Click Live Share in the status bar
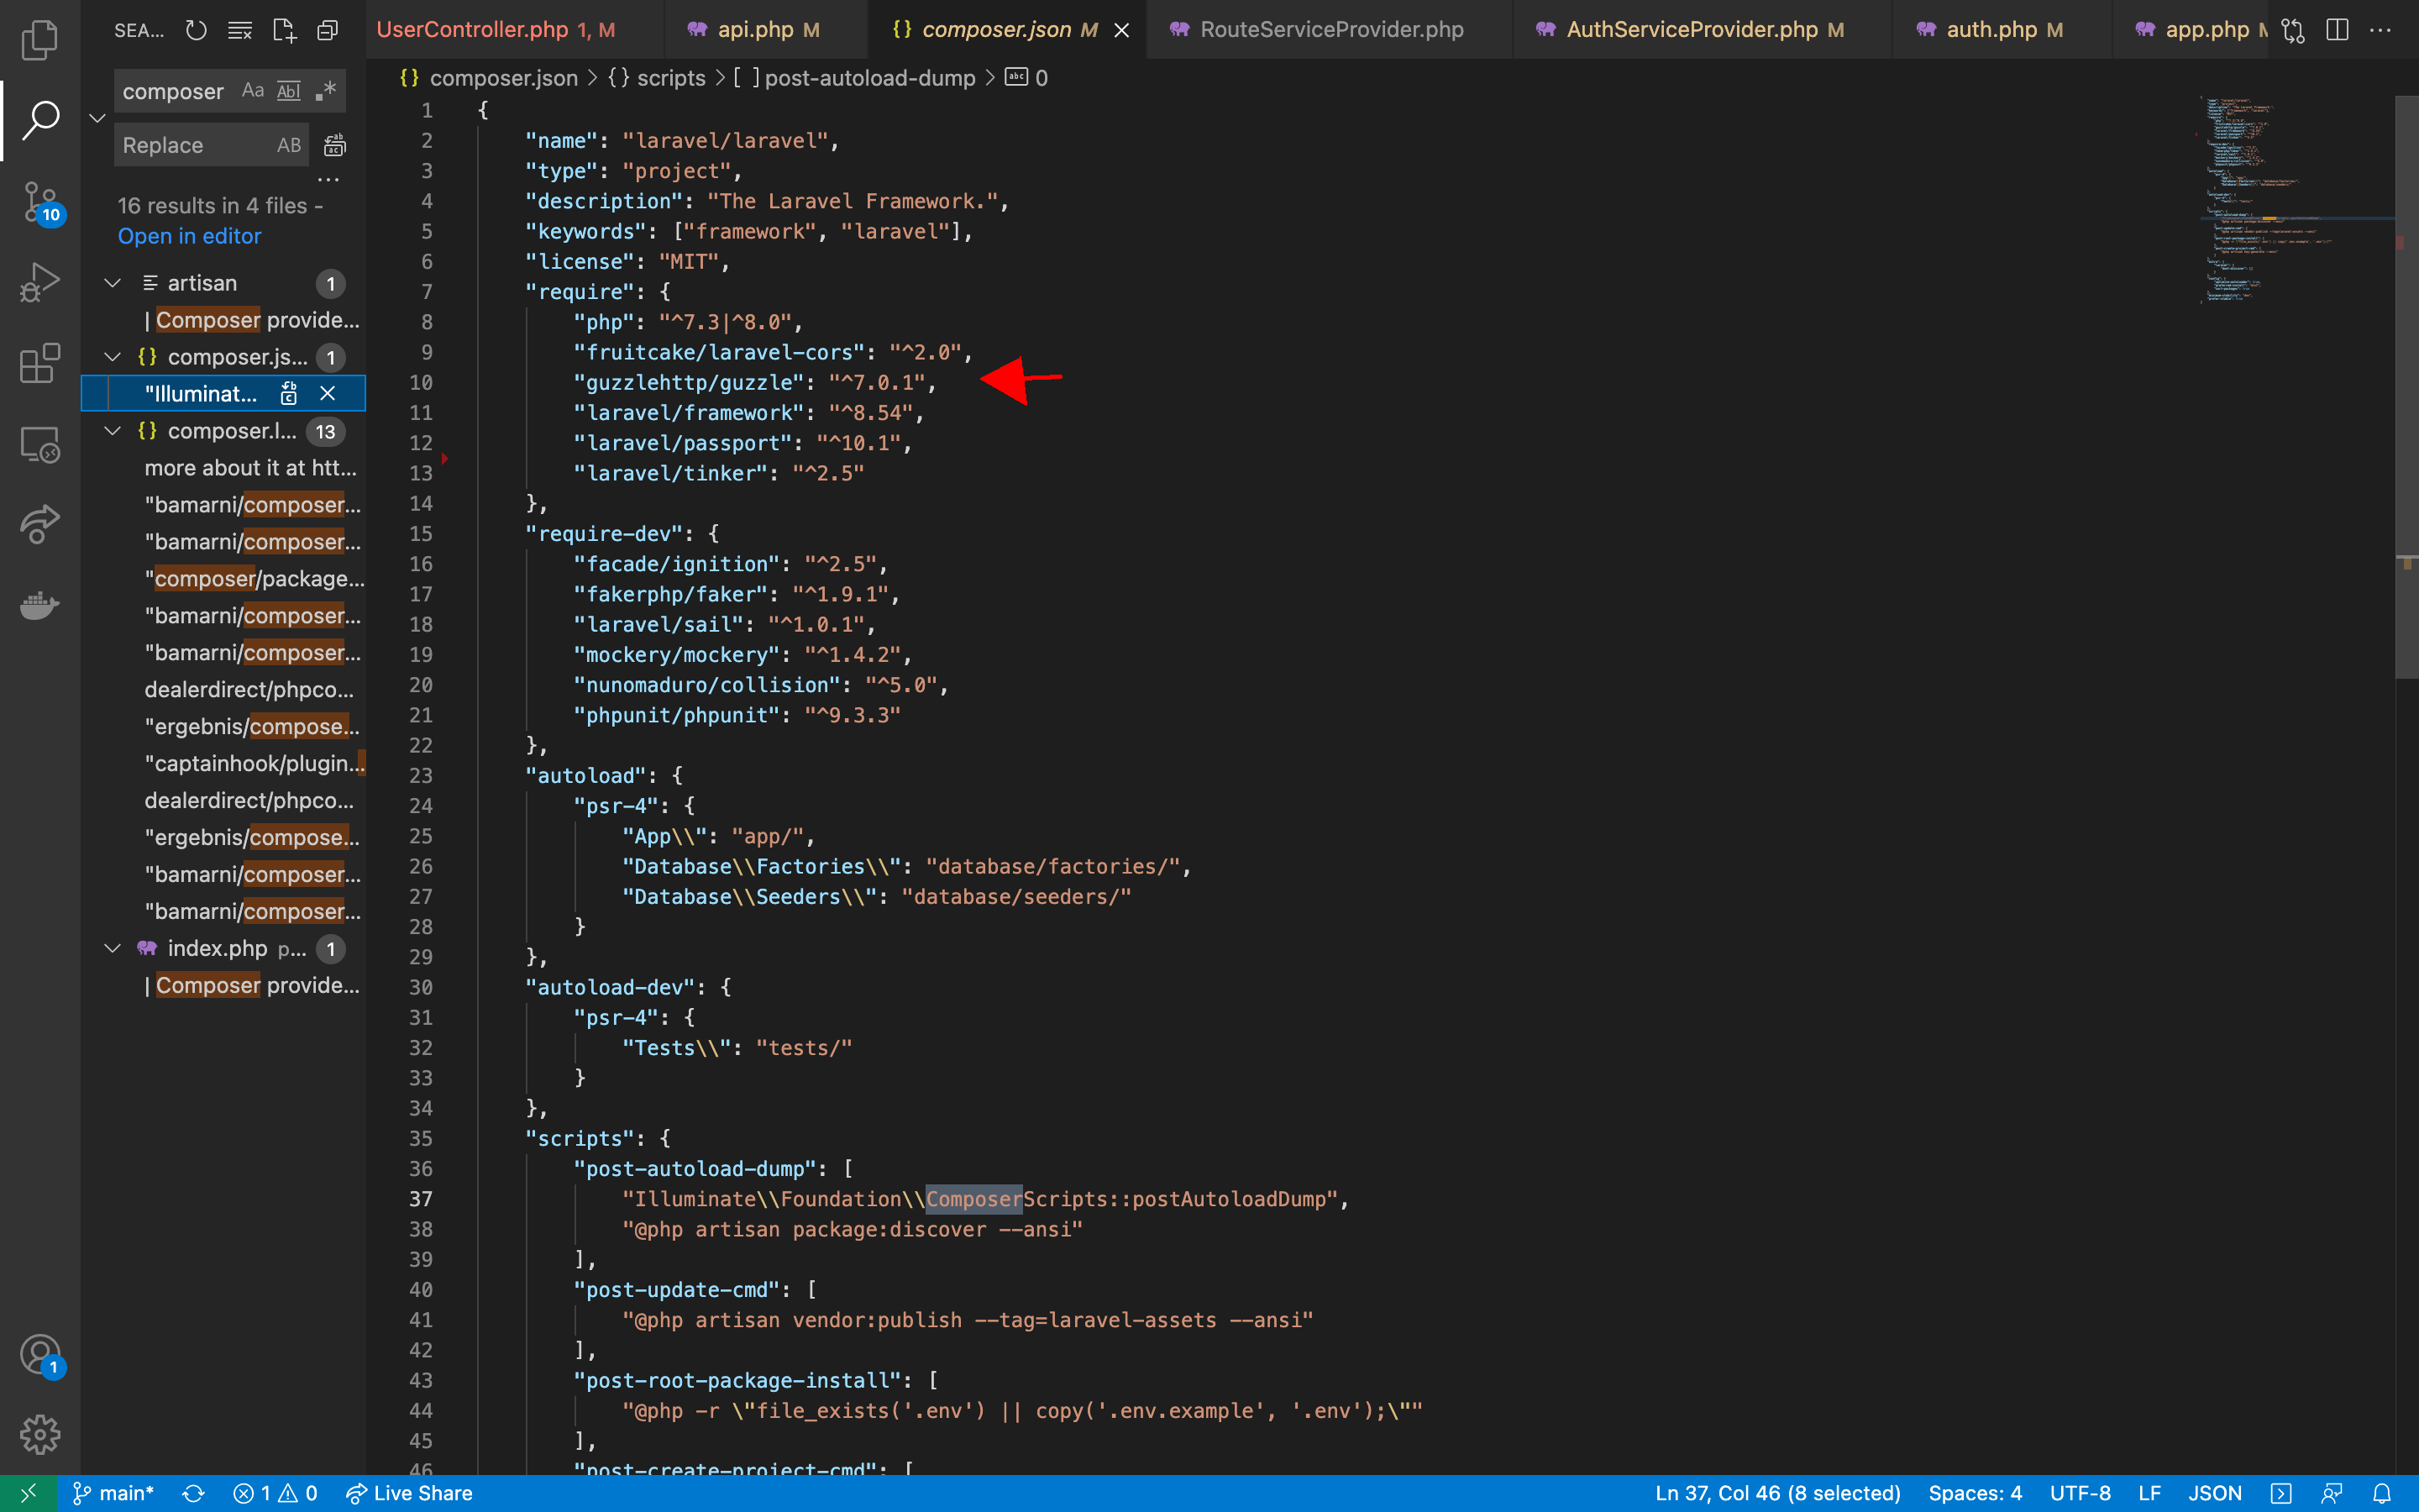This screenshot has height=1512, width=2419. [409, 1493]
